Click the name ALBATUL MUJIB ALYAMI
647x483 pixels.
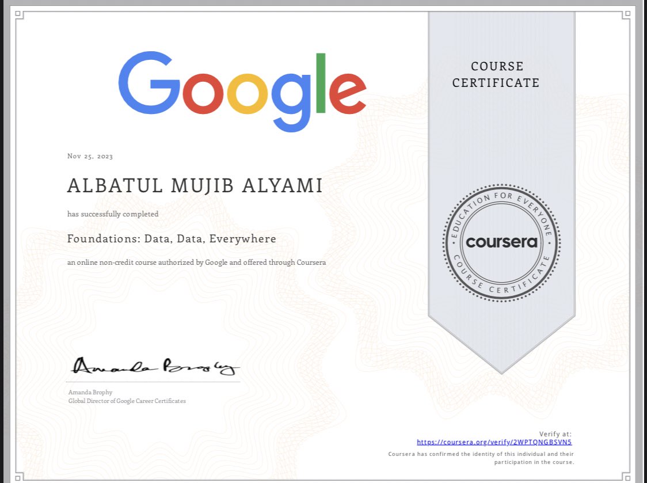click(x=195, y=185)
